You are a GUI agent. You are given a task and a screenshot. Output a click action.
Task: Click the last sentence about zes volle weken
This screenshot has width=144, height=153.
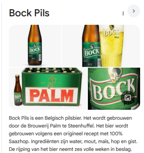click(70, 149)
